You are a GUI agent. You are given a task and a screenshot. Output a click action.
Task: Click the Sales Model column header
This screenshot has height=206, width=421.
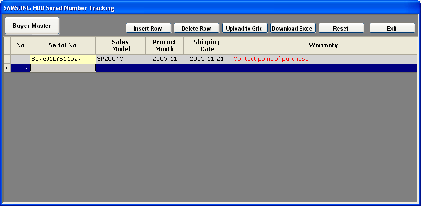click(x=121, y=45)
